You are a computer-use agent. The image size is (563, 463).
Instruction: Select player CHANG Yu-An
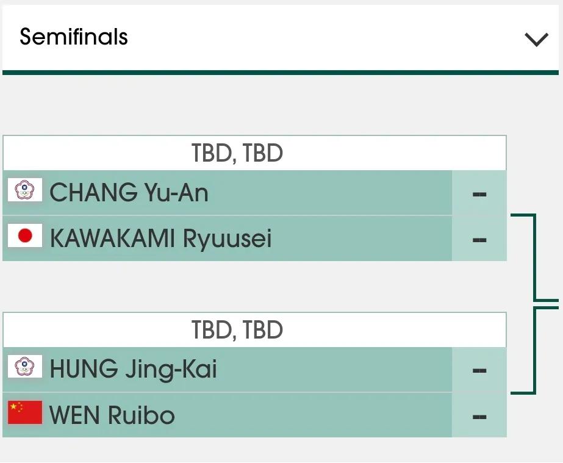(129, 193)
